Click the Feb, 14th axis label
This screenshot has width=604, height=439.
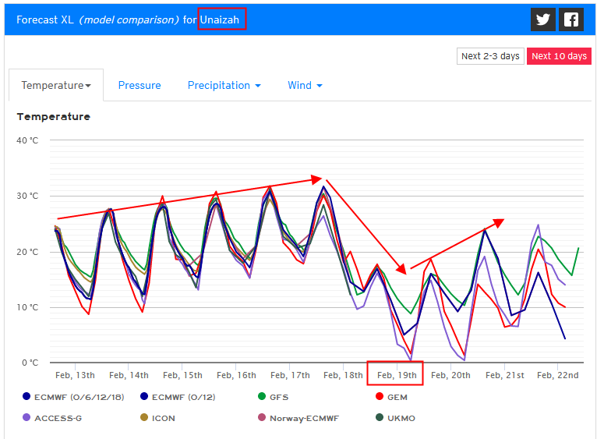click(129, 375)
